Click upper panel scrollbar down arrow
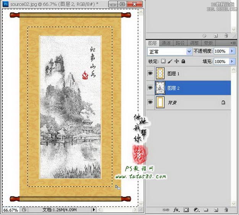This screenshot has height=215, width=239. tap(234, 29)
